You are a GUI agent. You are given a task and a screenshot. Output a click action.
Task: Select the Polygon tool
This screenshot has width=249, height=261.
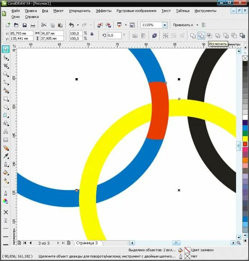(6, 115)
